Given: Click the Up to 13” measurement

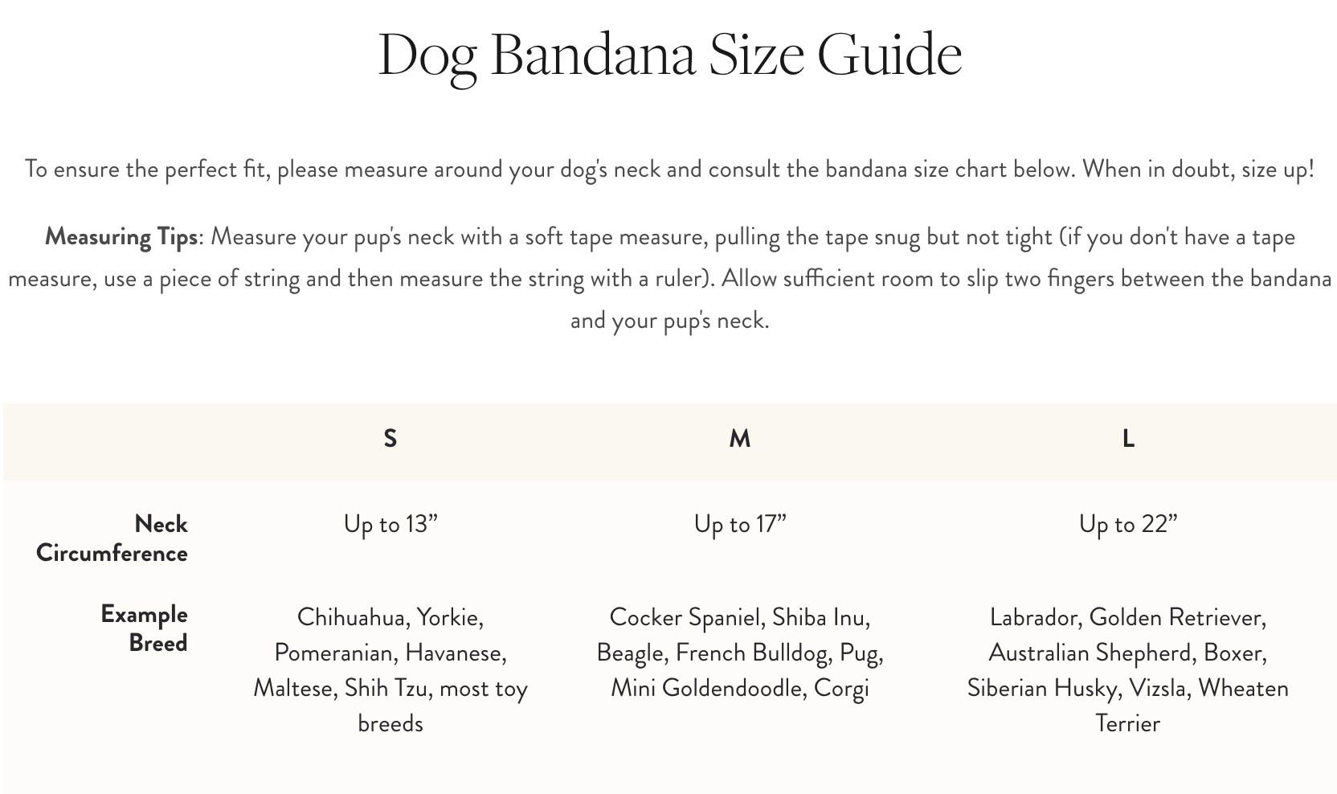Looking at the screenshot, I should (x=390, y=524).
